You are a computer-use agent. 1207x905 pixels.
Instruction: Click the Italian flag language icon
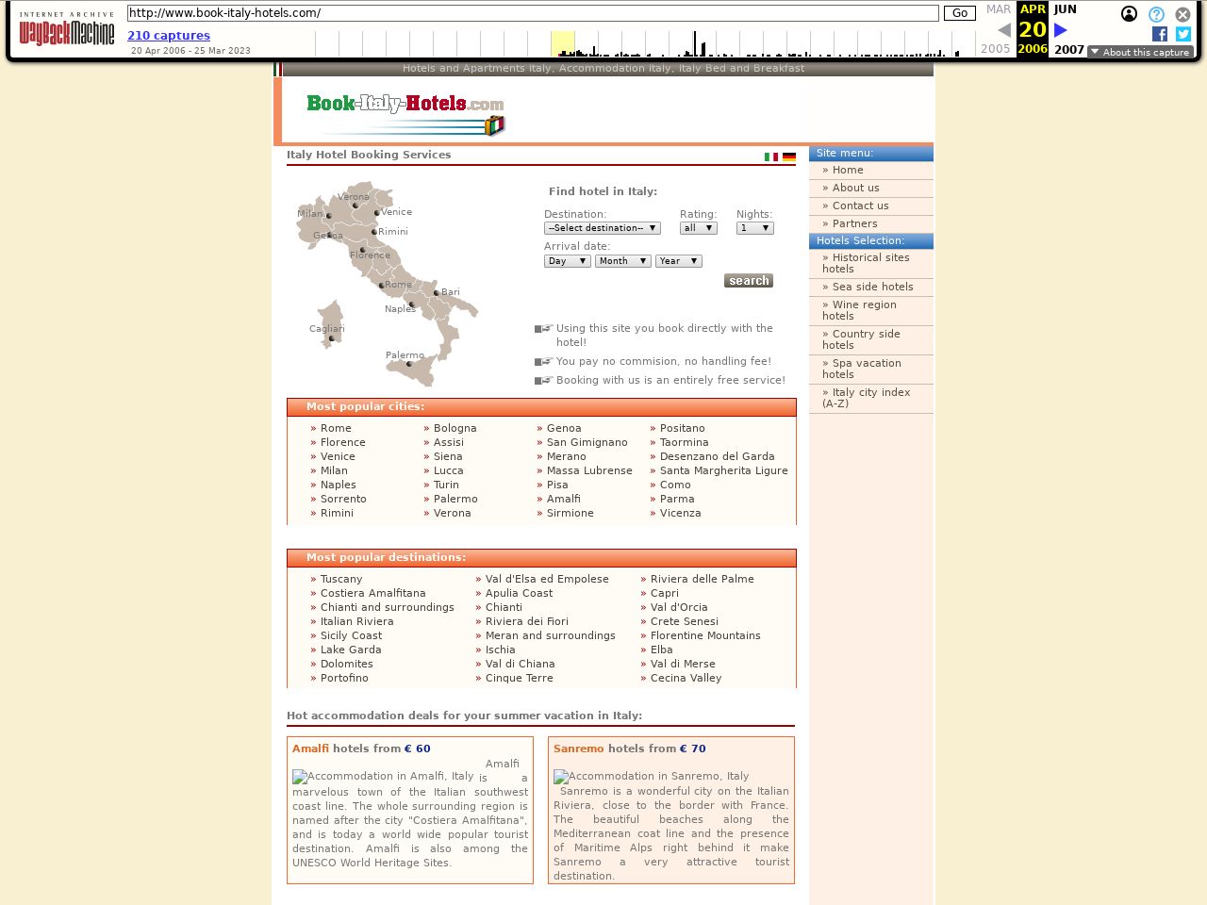pos(770,157)
